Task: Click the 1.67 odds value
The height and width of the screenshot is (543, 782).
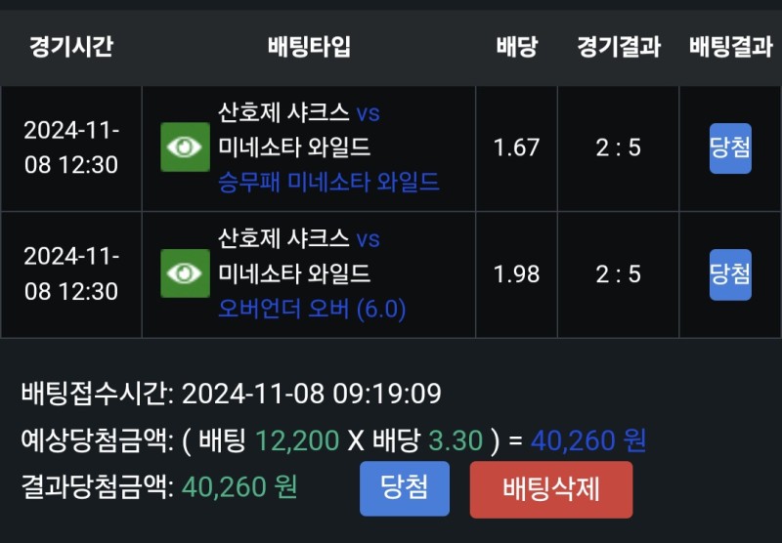Action: pyautogui.click(x=516, y=148)
